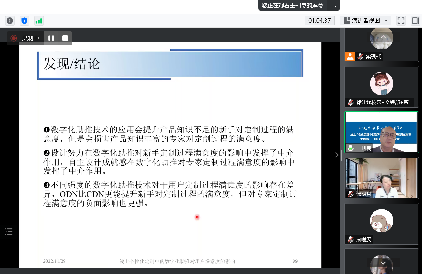Select 张明月's video thumbnail
This screenshot has height=274, width=422.
pos(381,178)
